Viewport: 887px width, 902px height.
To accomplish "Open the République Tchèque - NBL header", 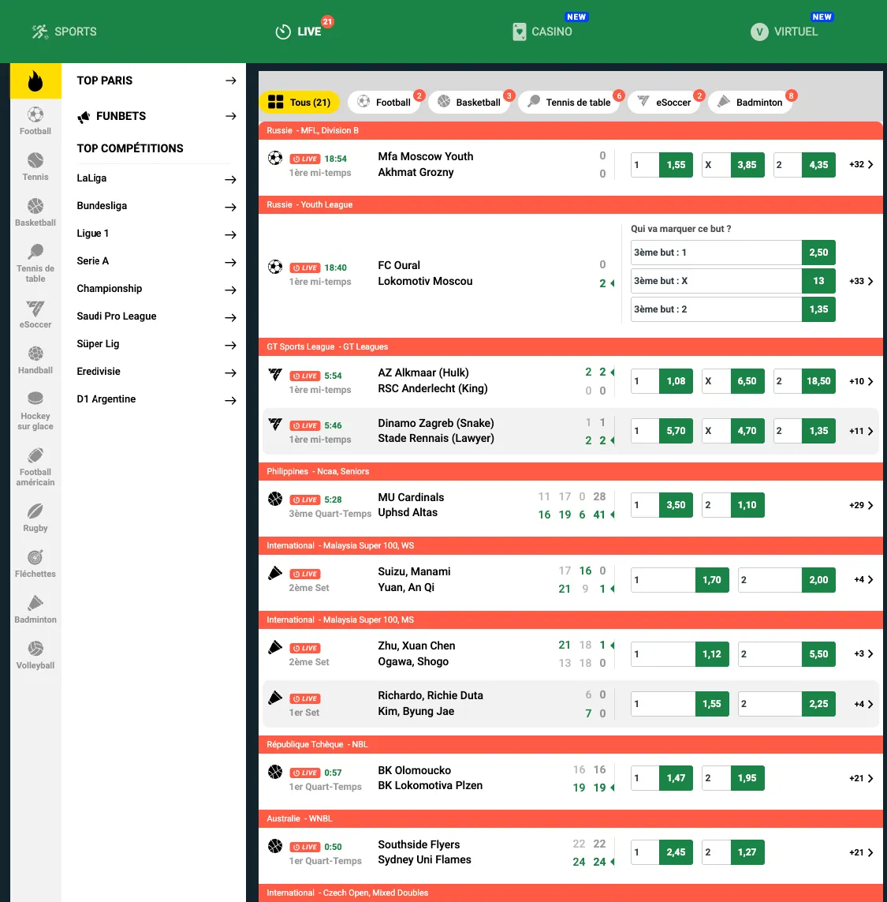I will coord(571,744).
